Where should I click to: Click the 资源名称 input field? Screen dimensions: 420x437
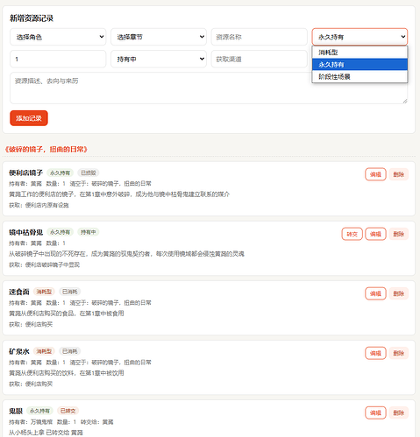[260, 37]
